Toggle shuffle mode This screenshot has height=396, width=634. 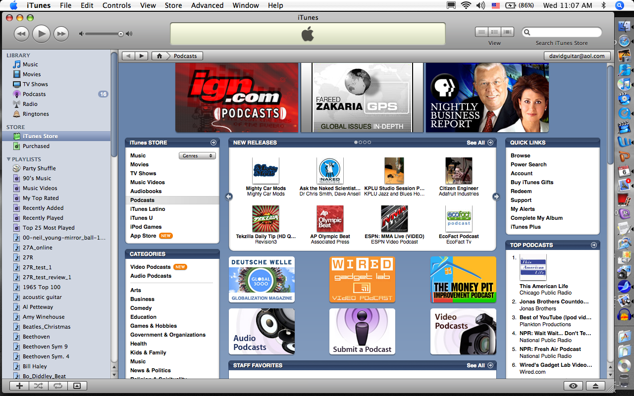[38, 386]
